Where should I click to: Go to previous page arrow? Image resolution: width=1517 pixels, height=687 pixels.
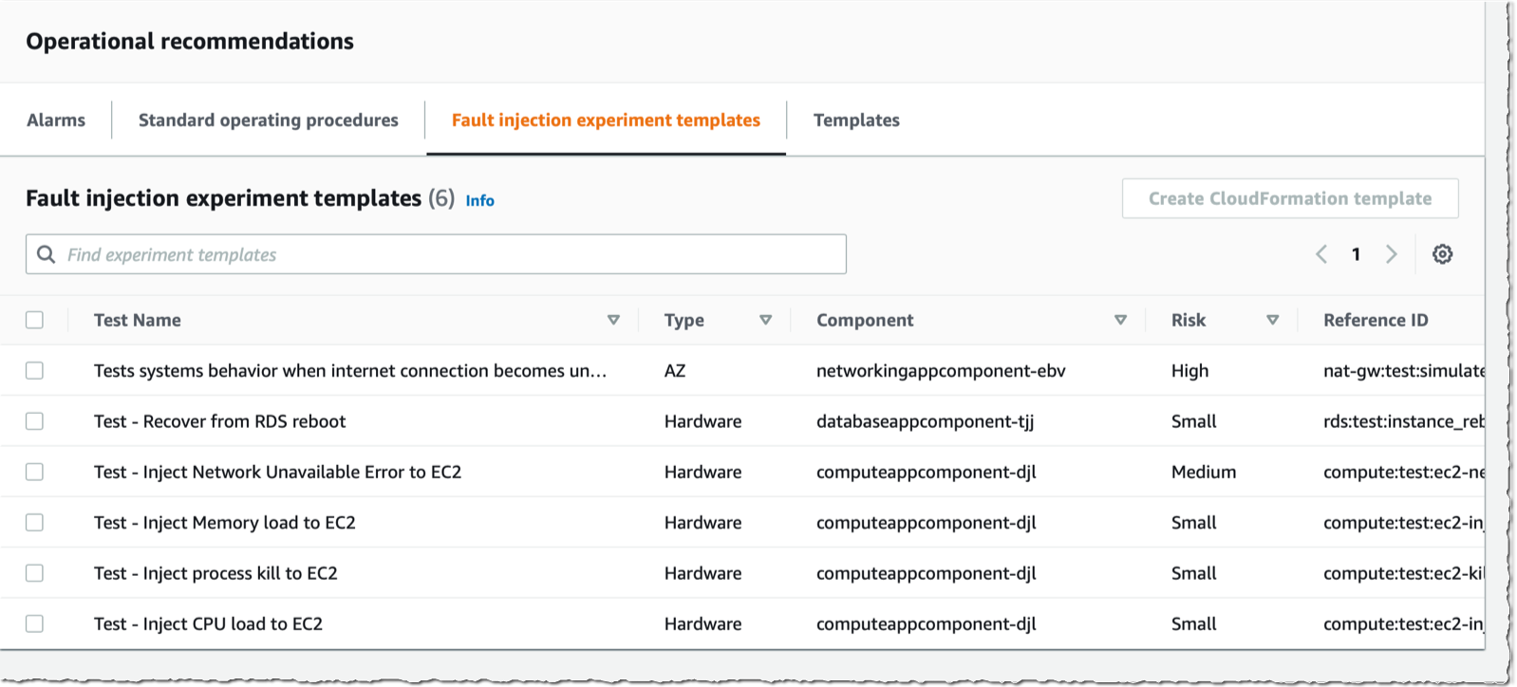click(1321, 254)
